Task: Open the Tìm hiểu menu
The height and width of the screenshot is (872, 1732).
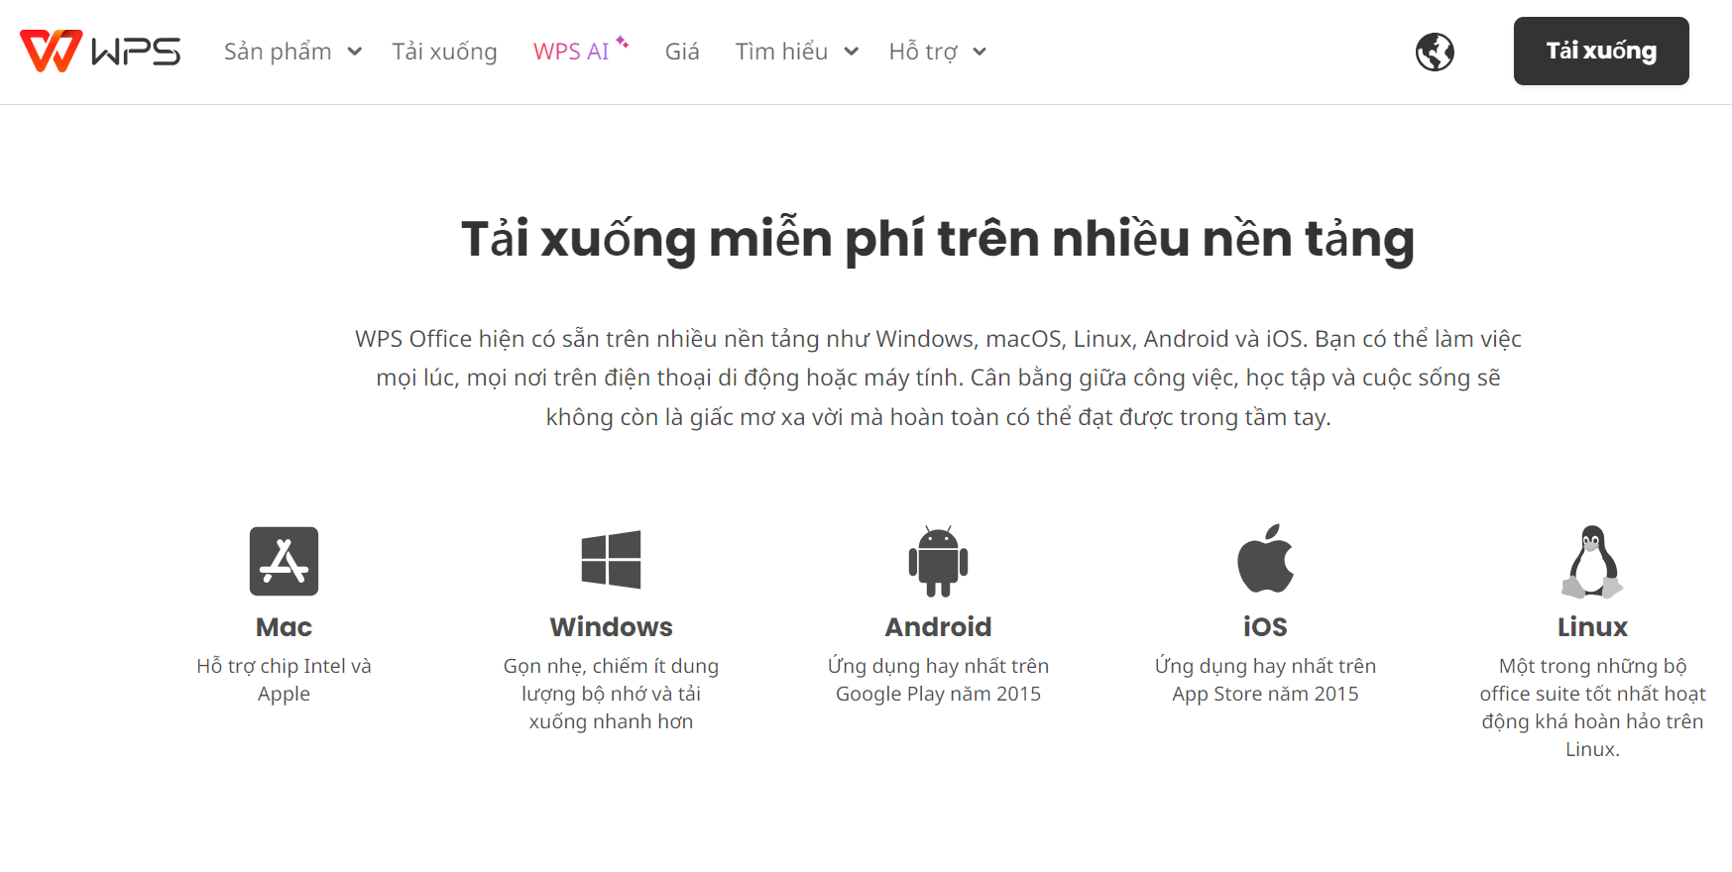Action: tap(781, 52)
